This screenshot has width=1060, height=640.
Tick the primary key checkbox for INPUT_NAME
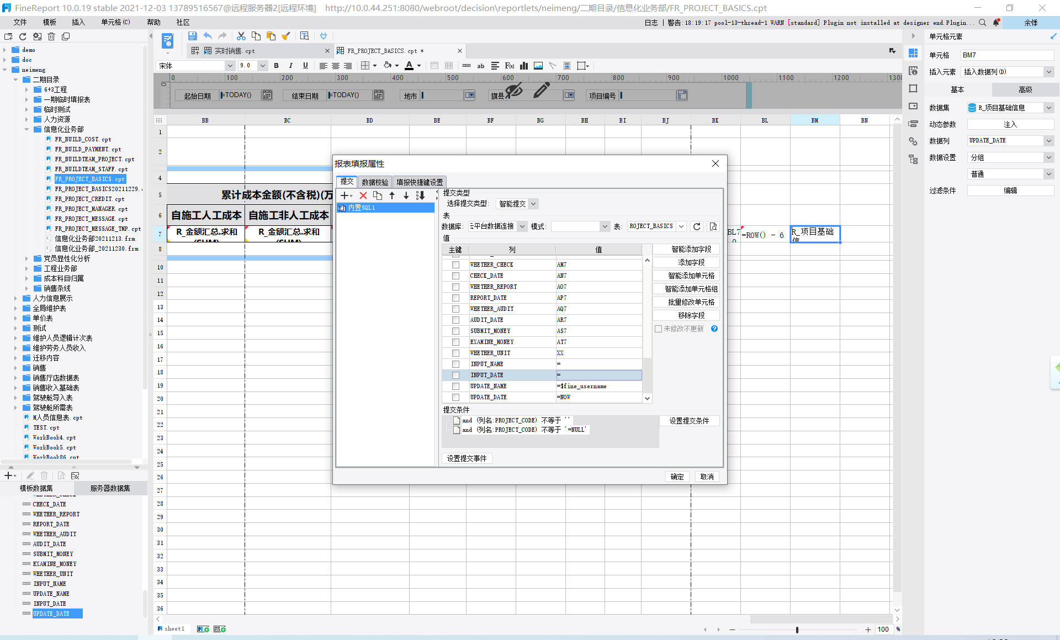pyautogui.click(x=455, y=364)
